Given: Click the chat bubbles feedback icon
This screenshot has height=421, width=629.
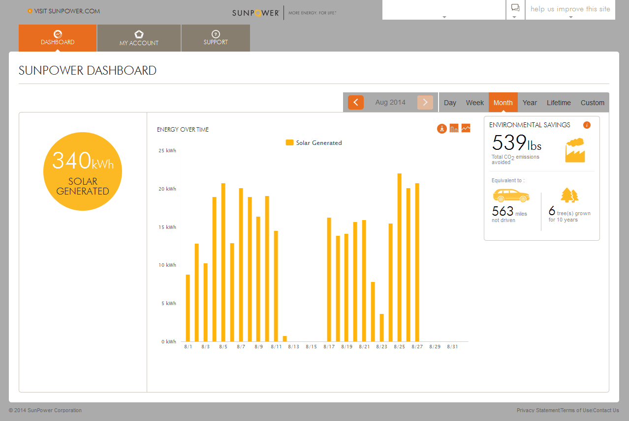Looking at the screenshot, I should [515, 7].
